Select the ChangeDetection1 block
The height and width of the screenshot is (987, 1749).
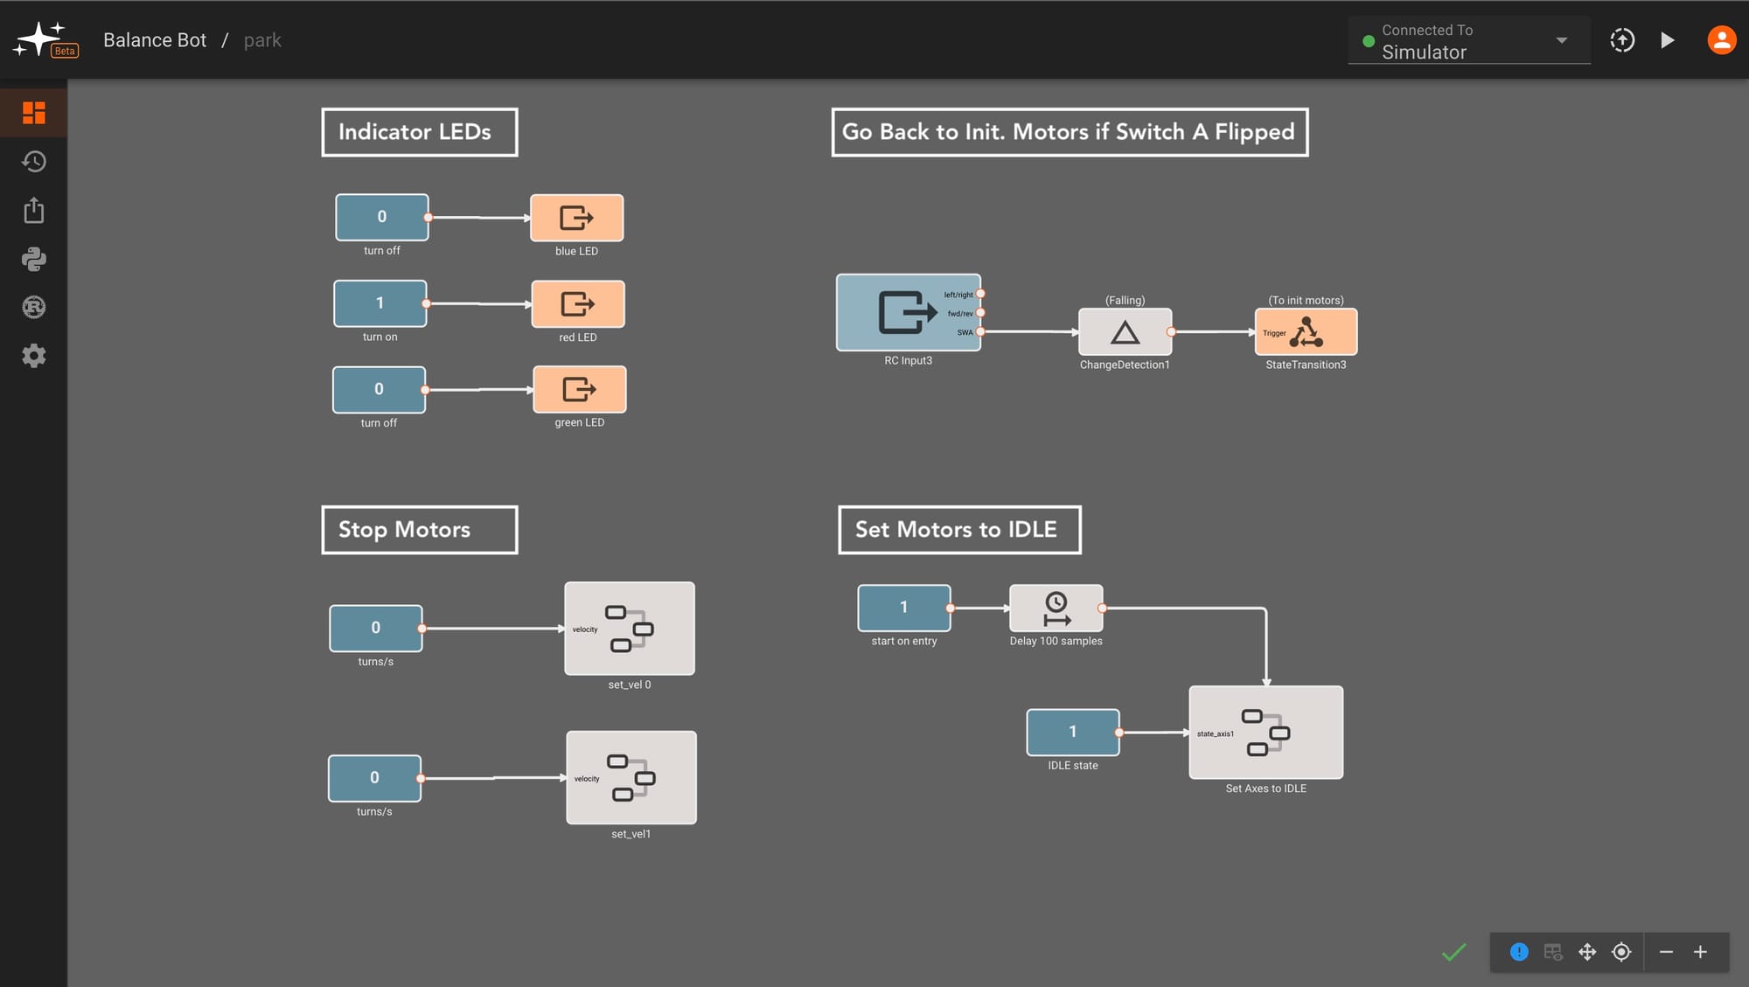[x=1125, y=332]
